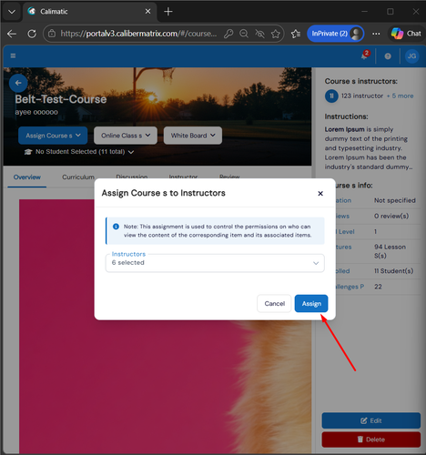Image resolution: width=426 pixels, height=455 pixels.
Task: Open Copilot Chat
Action: click(x=406, y=34)
